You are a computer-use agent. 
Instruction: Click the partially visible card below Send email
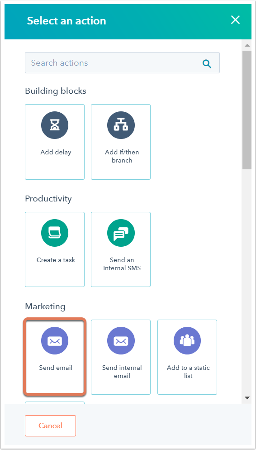click(55, 403)
